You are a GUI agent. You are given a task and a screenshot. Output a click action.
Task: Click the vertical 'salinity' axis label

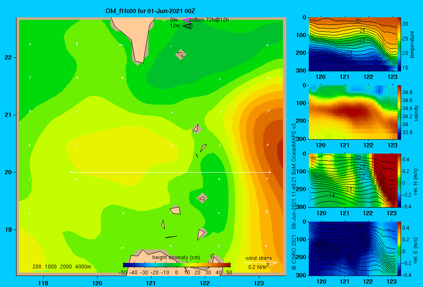[x=416, y=113]
